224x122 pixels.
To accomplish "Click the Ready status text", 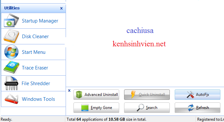I will tap(6, 119).
